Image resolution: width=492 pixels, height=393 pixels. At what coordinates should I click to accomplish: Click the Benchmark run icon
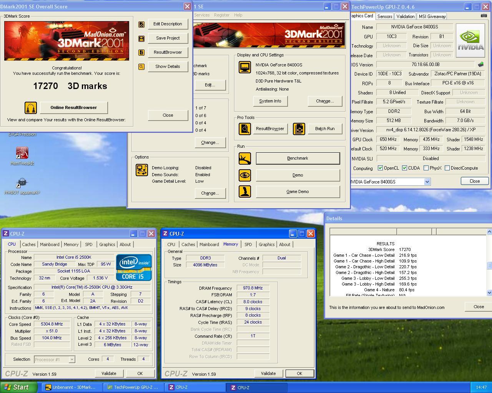245,159
